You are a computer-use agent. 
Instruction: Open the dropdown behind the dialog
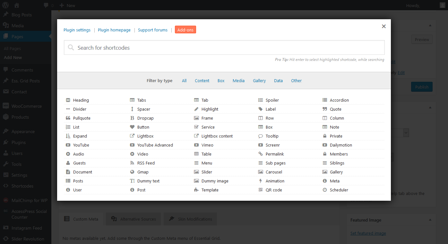tap(406, 133)
